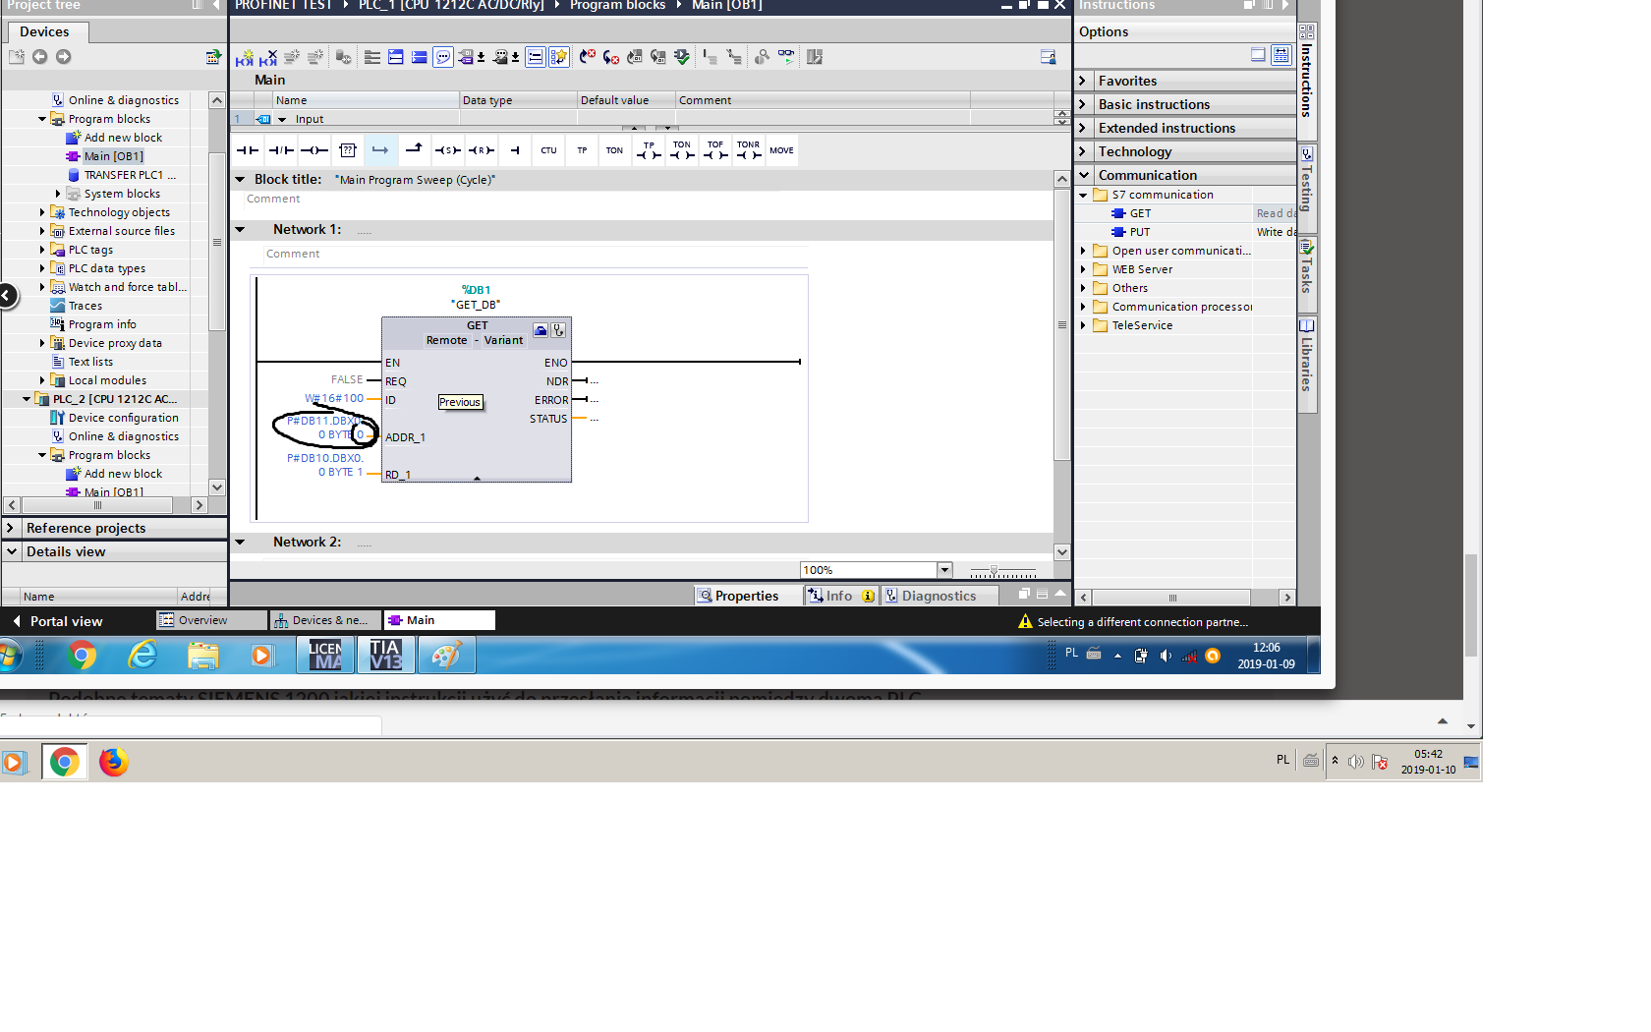1651x1032 pixels.
Task: Click the Insert network toolbar icon
Action: tap(245, 57)
